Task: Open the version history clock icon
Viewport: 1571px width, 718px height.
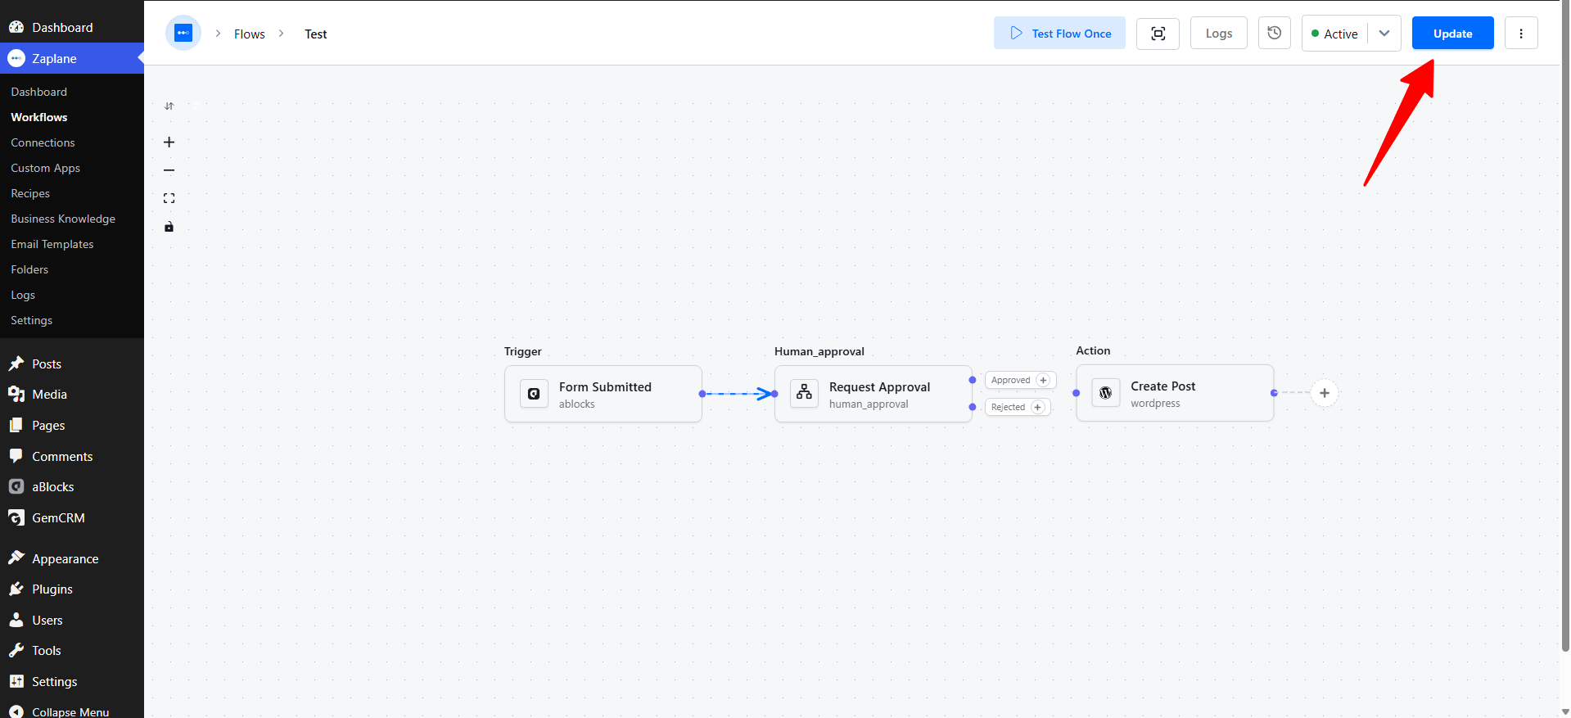Action: click(x=1274, y=34)
